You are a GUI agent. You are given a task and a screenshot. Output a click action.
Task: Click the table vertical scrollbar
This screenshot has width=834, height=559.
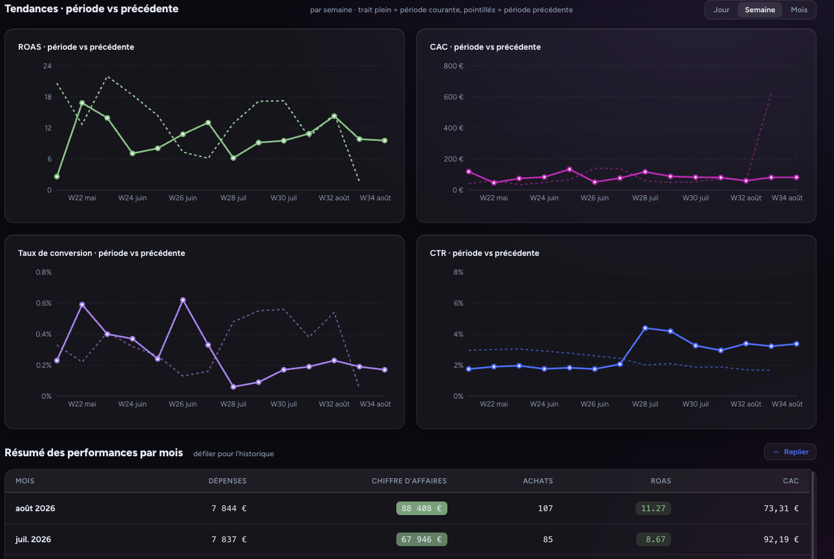(813, 514)
